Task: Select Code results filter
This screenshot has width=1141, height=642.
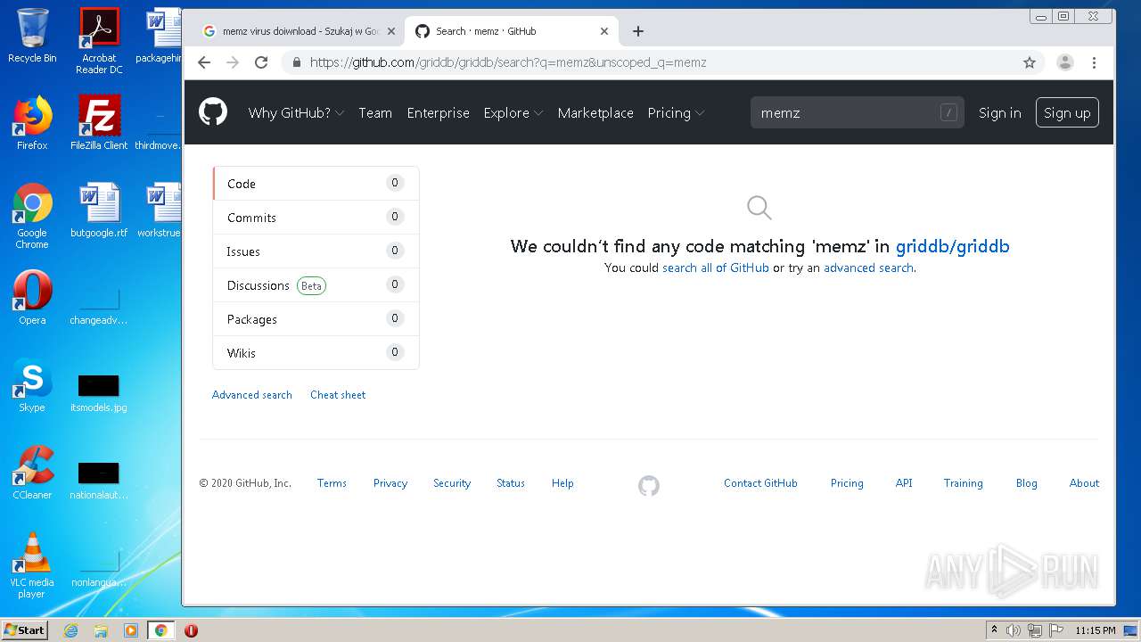Action: point(316,184)
